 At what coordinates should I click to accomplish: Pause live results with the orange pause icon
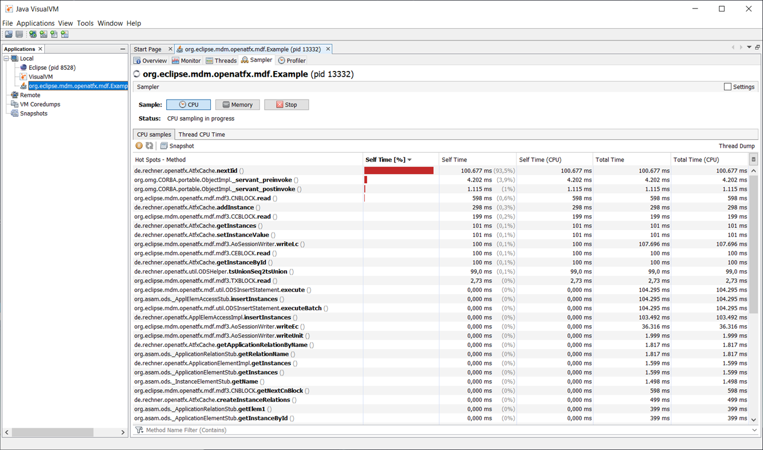139,146
